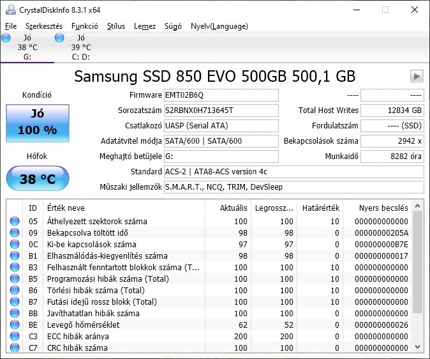Open the Szerkesztés menu
Viewport: 430px width, 359px height.
(x=44, y=26)
